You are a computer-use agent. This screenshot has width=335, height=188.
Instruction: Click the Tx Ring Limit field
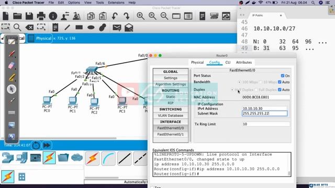tap(266, 124)
